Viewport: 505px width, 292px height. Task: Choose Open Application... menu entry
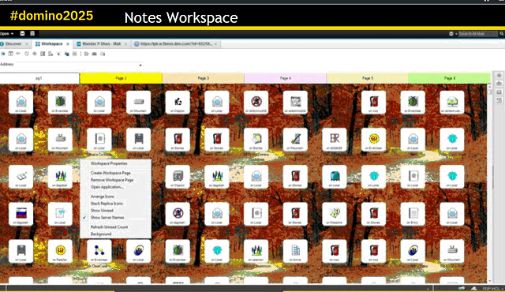(107, 187)
